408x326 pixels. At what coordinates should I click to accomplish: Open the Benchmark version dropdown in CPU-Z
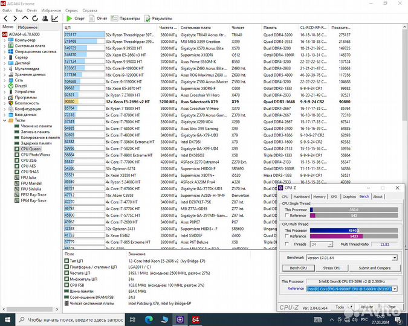[395, 258]
